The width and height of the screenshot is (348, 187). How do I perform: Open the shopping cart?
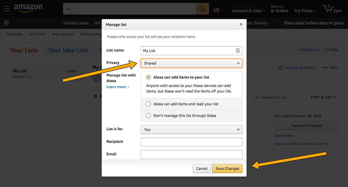click(332, 9)
